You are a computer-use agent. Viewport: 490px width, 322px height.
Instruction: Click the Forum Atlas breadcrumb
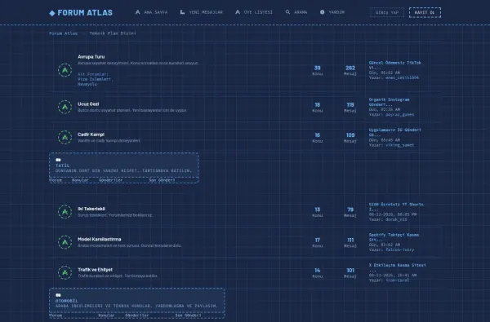pyautogui.click(x=63, y=33)
